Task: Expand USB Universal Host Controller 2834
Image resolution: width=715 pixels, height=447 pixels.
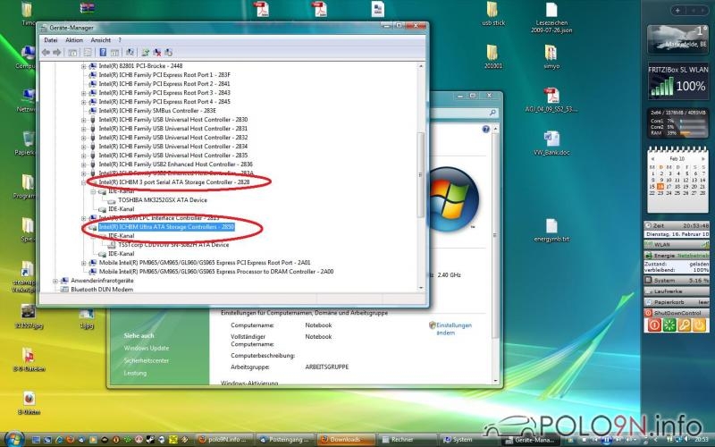Action: tap(83, 147)
